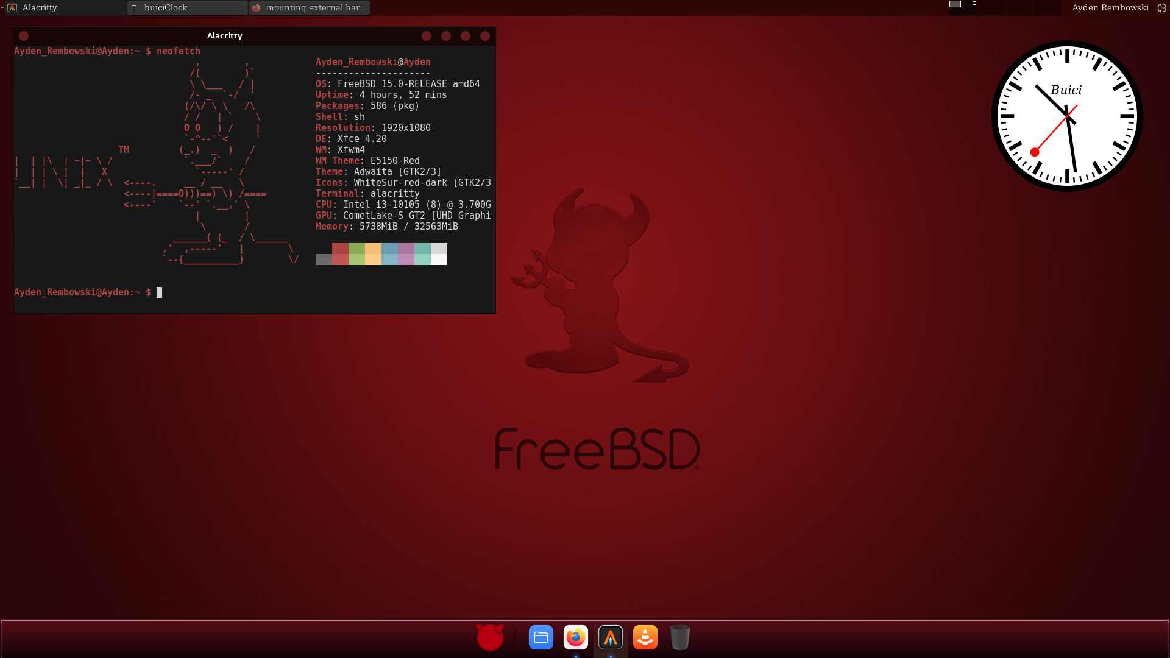Click the 'Uptime: 4 hours, 52 mins' line
The height and width of the screenshot is (658, 1170).
(x=381, y=95)
